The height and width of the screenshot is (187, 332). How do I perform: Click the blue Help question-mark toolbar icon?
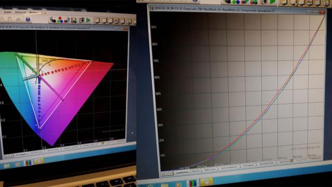[x=27, y=20]
